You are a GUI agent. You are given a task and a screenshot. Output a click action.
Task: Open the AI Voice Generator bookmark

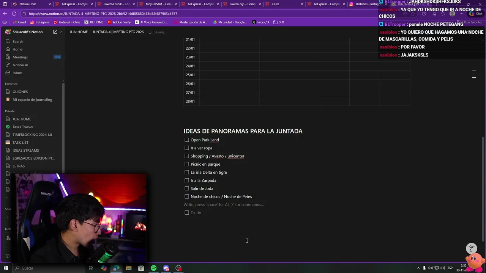pos(151,22)
